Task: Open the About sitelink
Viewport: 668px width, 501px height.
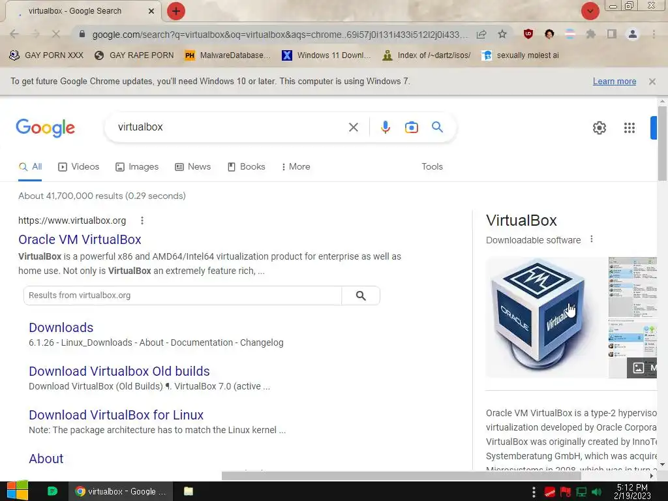Action: (46, 459)
